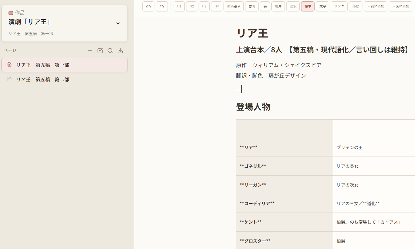Click table cell **リア**
Image resolution: width=415 pixels, height=249 pixels.
[285, 147]
